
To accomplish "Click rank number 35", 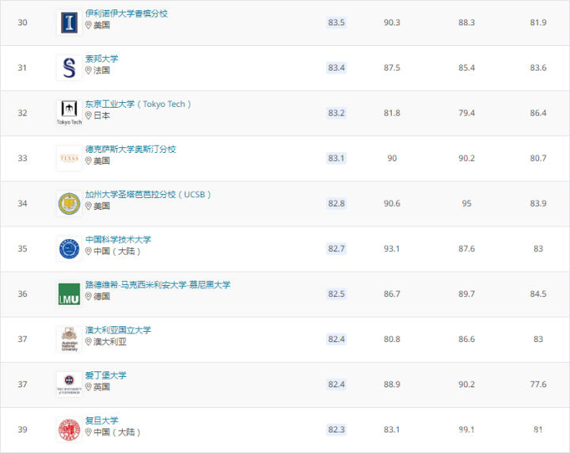I will click(x=22, y=249).
